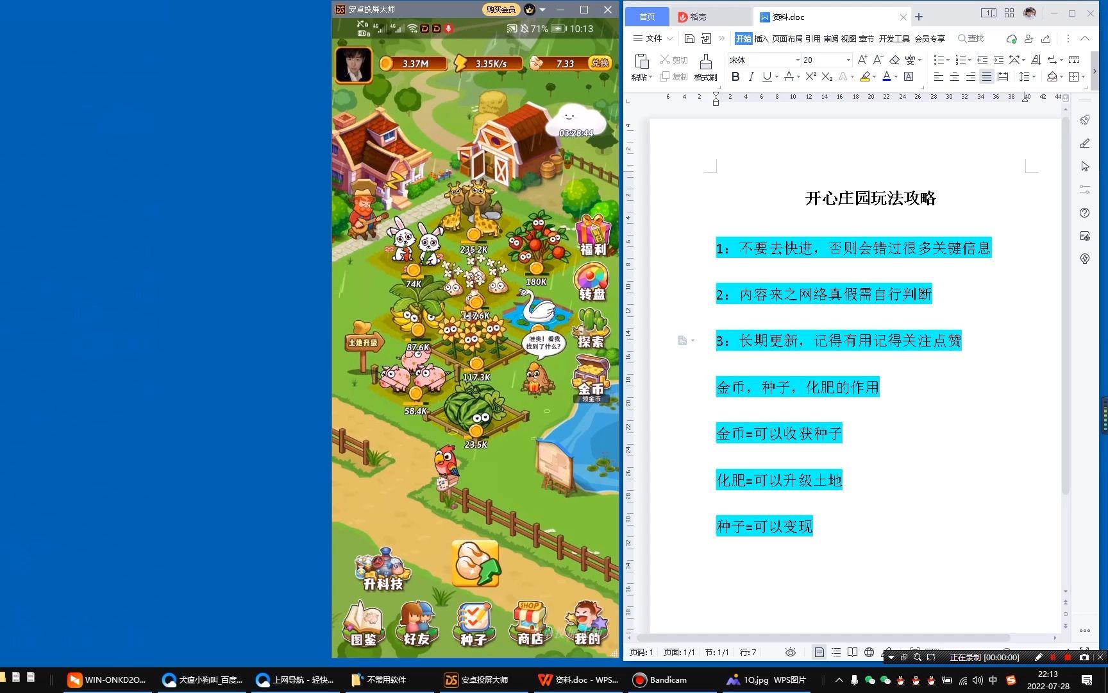Open 我的 profile in game bottom bar

pyautogui.click(x=587, y=624)
